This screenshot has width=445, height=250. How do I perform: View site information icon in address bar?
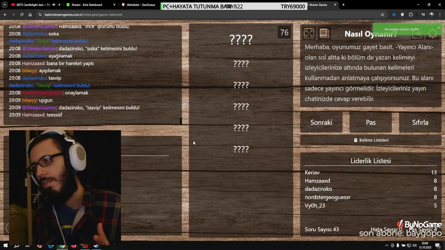tap(40, 15)
